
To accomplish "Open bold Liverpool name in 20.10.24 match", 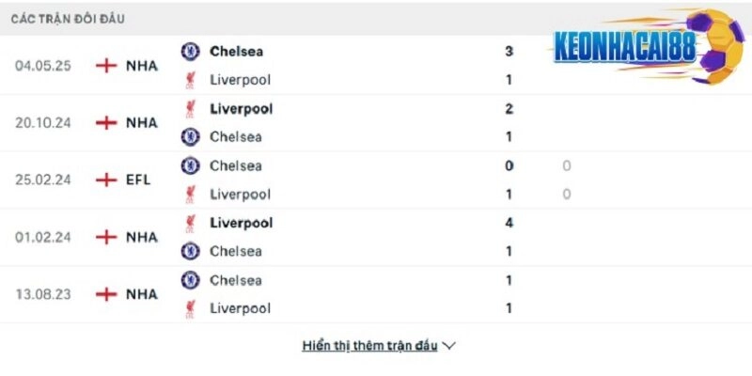I will coord(241,108).
